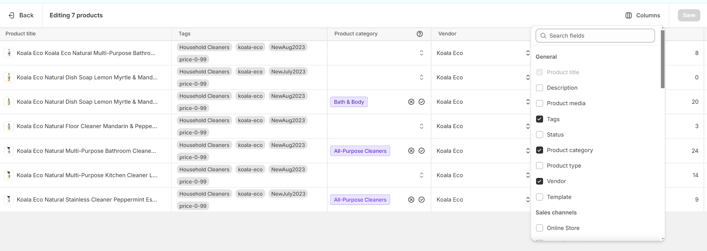
Task: Go Back to the products list
Action: pyautogui.click(x=21, y=15)
